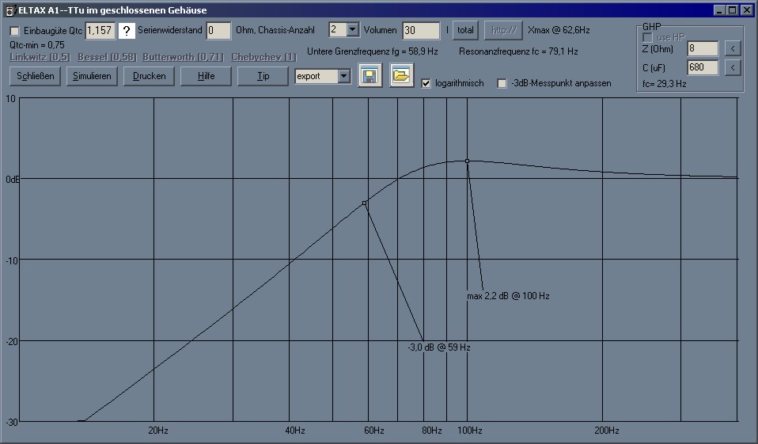The height and width of the screenshot is (444, 758).
Task: Click the 20Hz axis label
Action: pyautogui.click(x=158, y=431)
